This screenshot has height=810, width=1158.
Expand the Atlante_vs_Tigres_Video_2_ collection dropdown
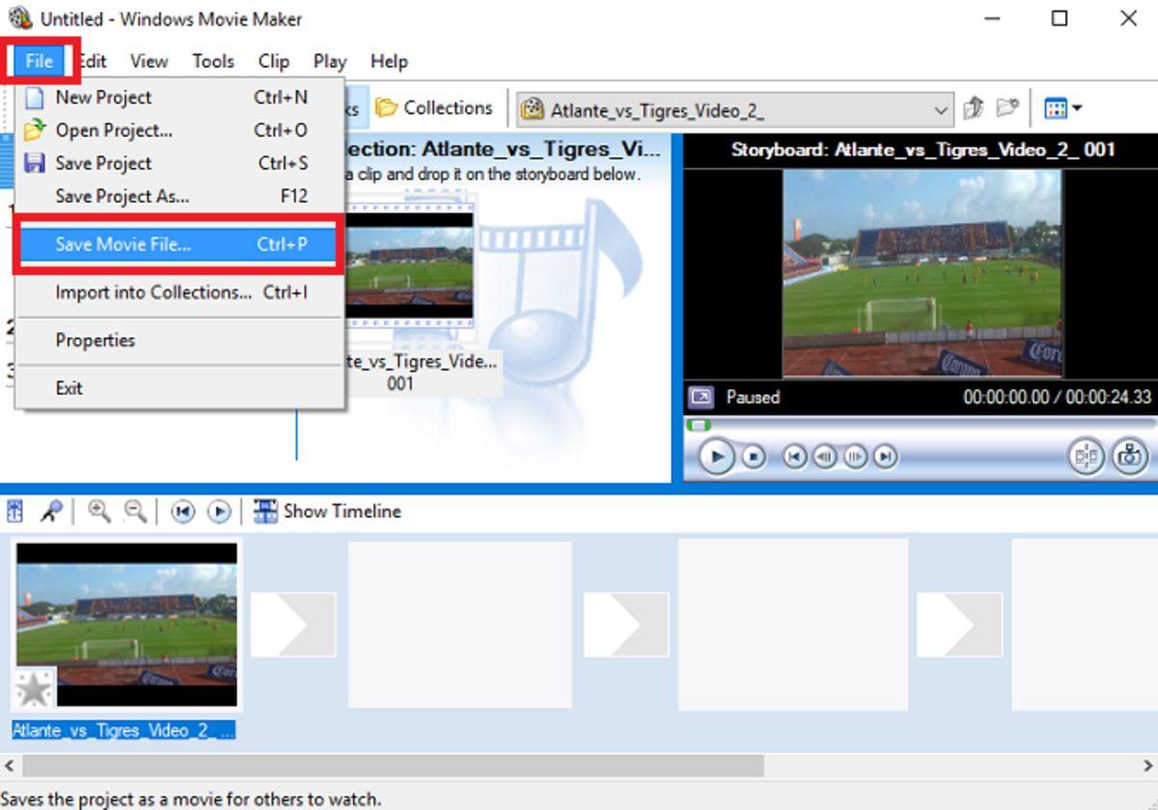tap(941, 110)
